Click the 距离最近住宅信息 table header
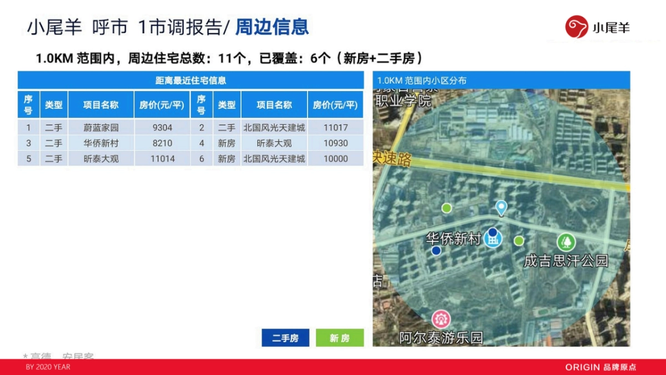Screen dimensions: 666x375 point(190,80)
